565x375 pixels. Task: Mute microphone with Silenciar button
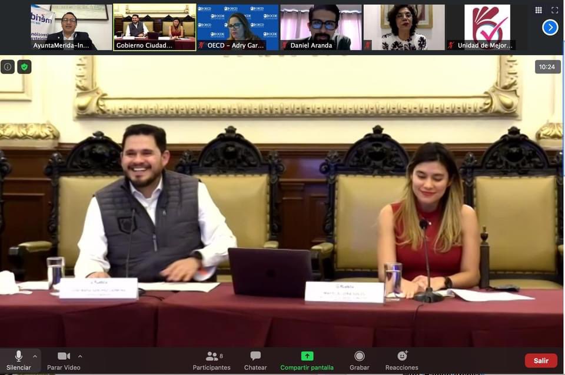coord(18,361)
